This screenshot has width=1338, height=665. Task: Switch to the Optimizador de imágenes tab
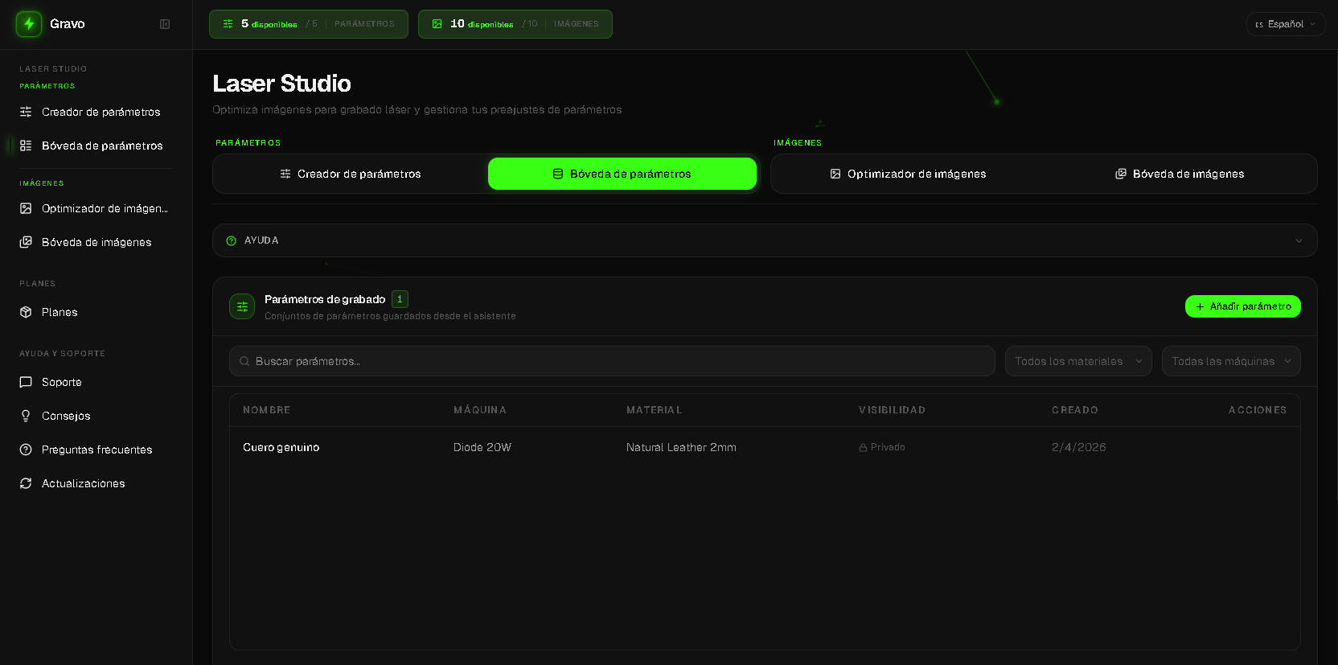pyautogui.click(x=908, y=174)
